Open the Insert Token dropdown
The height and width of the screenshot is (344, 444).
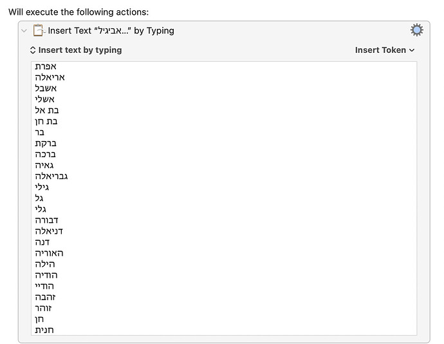click(385, 50)
